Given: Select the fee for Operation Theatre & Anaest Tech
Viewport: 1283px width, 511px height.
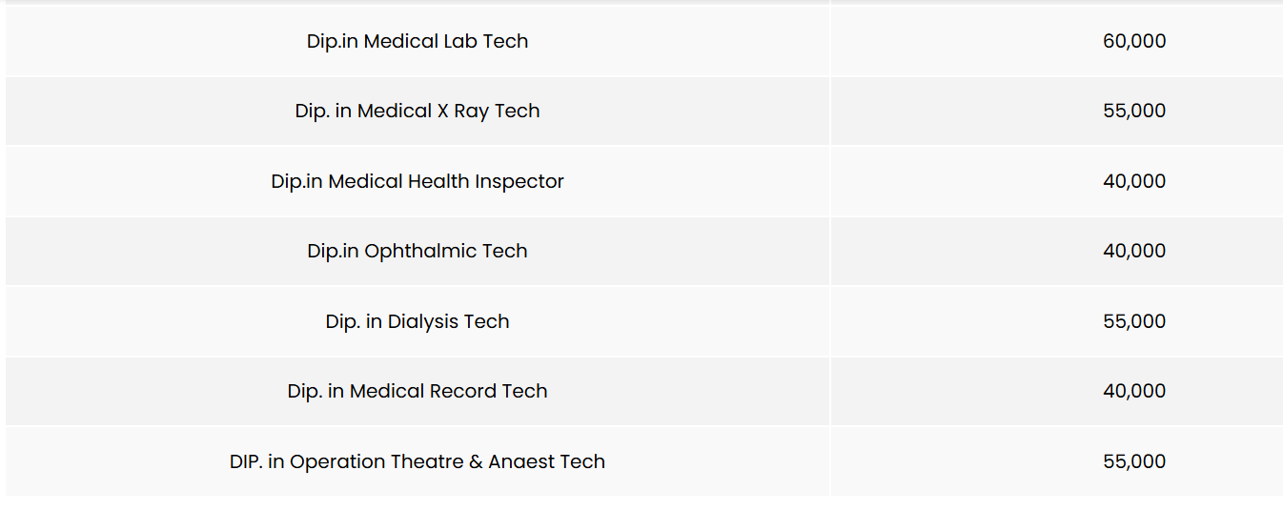Looking at the screenshot, I should click(1134, 461).
